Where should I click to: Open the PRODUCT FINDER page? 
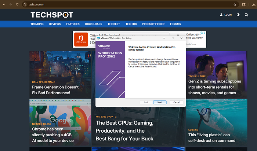(153, 24)
